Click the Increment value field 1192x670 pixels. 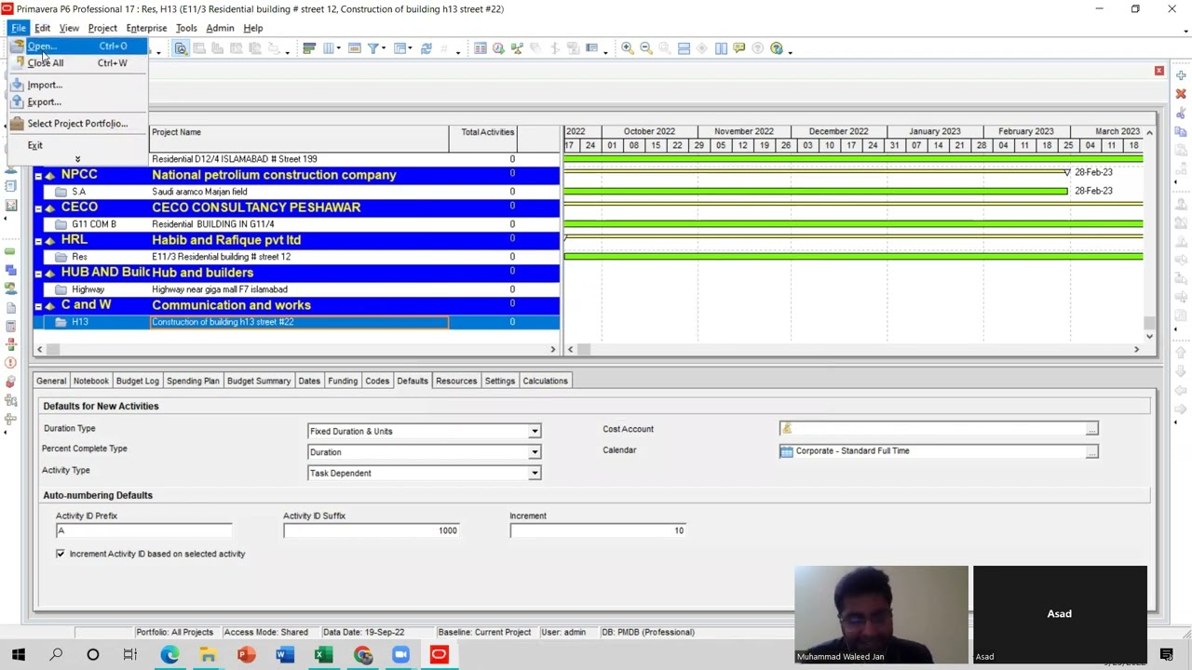597,530
